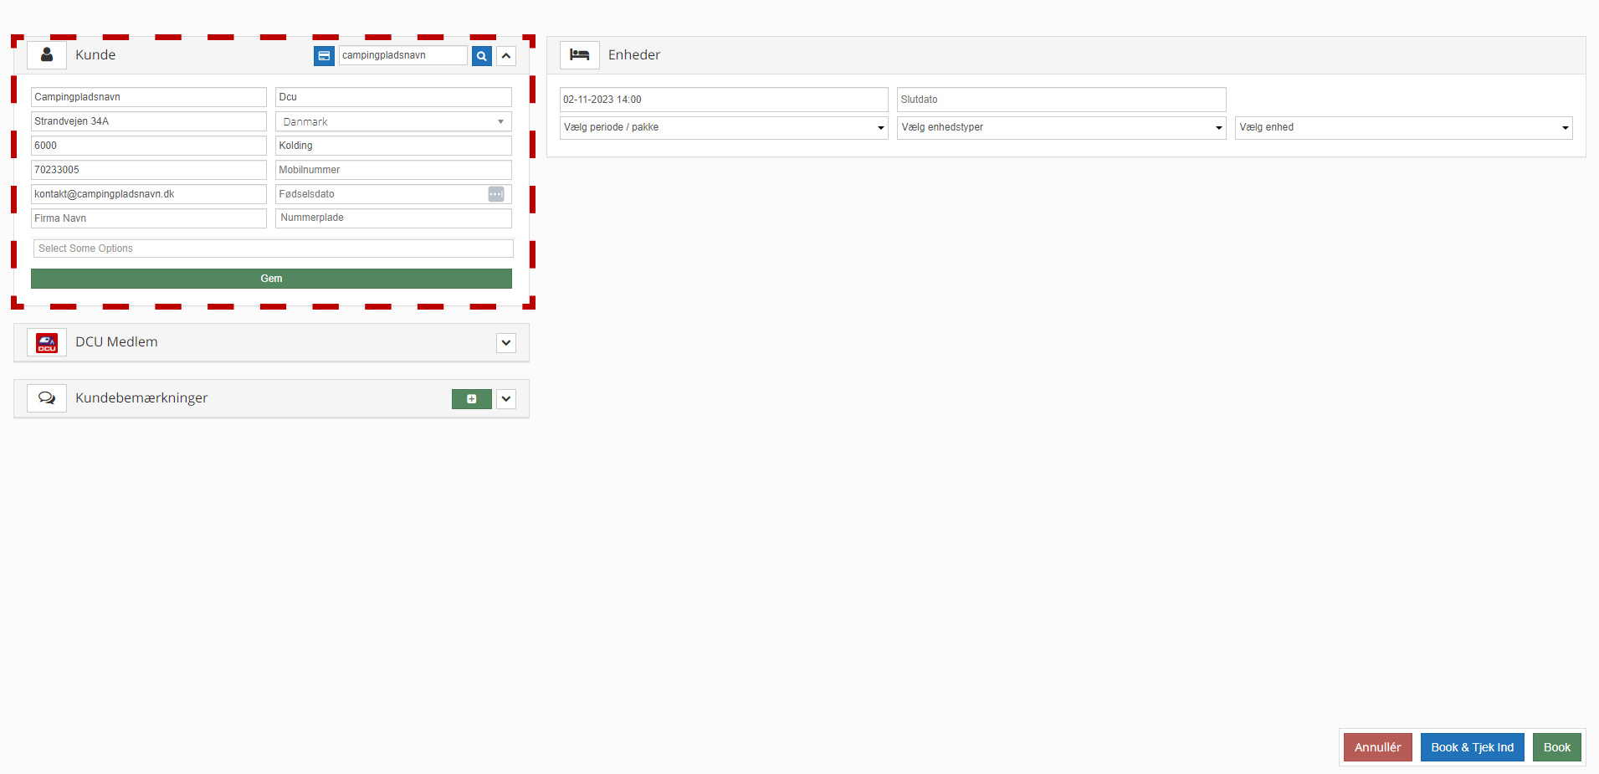
Task: Click the bed icon next to Enheder
Action: (579, 55)
